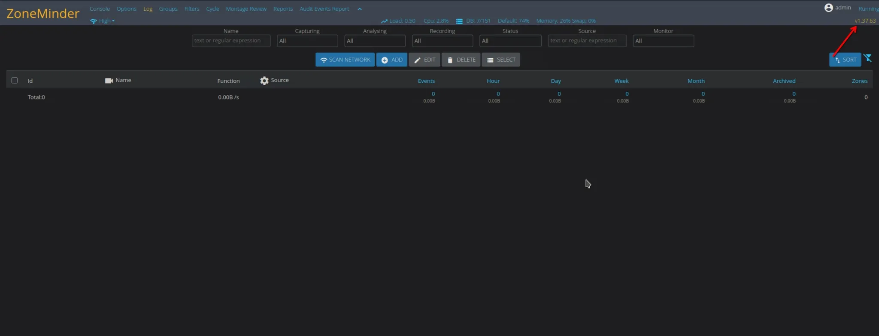Click the admin user icon
This screenshot has width=879, height=336.
pos(828,8)
